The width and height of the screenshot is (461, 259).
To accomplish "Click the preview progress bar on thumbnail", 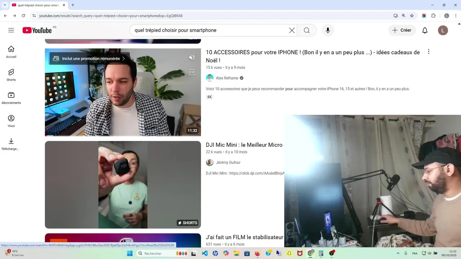I will click(123, 136).
